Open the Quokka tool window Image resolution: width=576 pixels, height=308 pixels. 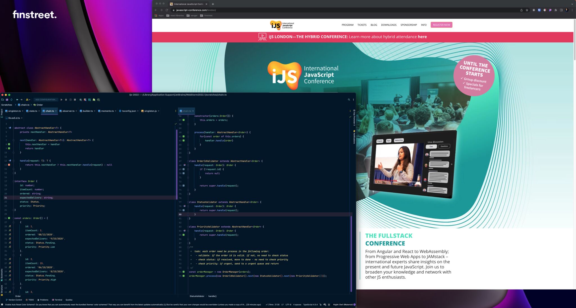point(69,300)
